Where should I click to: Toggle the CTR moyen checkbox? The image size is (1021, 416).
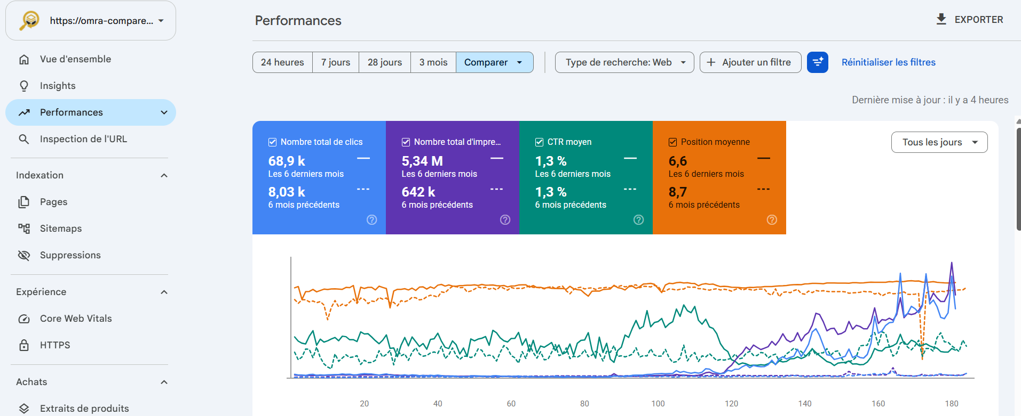(539, 142)
